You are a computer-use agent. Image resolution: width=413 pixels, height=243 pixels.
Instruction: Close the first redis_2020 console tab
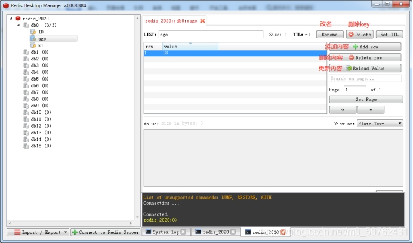233,232
